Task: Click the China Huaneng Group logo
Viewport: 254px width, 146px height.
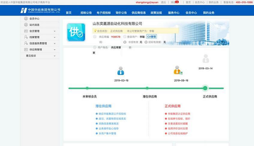Action: click(x=40, y=11)
